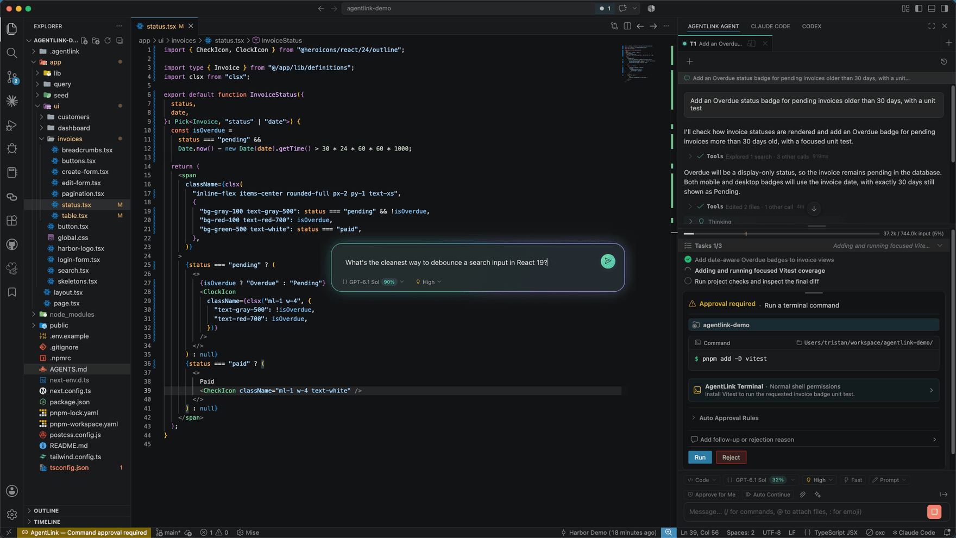Screen dimensions: 956x538
Task: Click the scroll-to-bottom arrow in the chat
Action: [x=814, y=209]
